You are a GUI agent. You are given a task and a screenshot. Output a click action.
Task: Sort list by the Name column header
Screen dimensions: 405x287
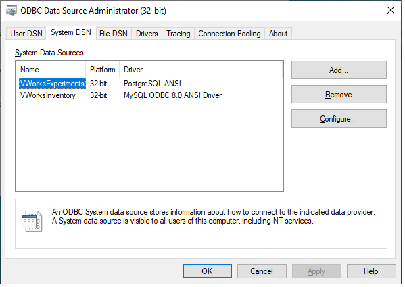[51, 70]
